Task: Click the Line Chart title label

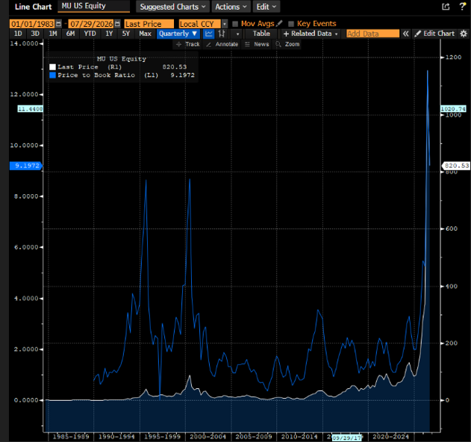Action: 33,7
